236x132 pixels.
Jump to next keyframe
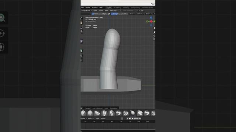click(138, 118)
